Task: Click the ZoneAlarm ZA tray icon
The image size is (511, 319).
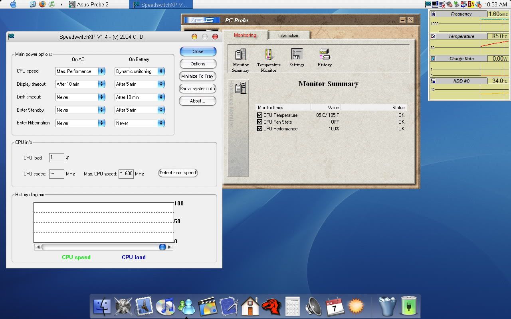Action: [x=471, y=4]
